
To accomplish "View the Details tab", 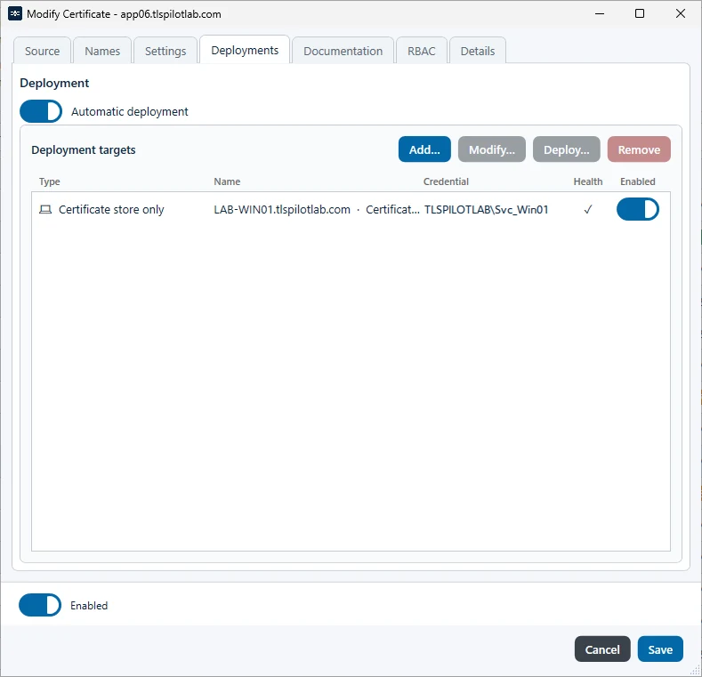I will pos(478,51).
